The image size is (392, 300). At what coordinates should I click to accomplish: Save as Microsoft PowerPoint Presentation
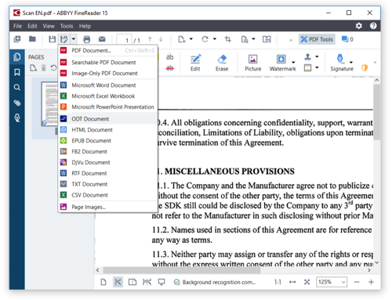[x=108, y=107]
